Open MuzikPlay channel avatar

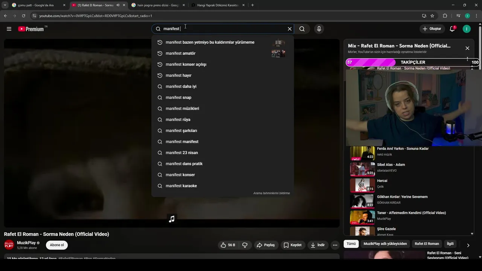9,245
